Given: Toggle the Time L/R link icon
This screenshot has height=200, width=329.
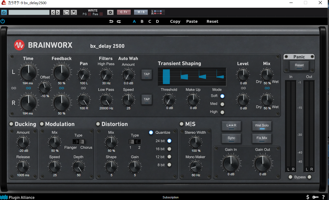Looking at the screenshot, I should [28, 88].
